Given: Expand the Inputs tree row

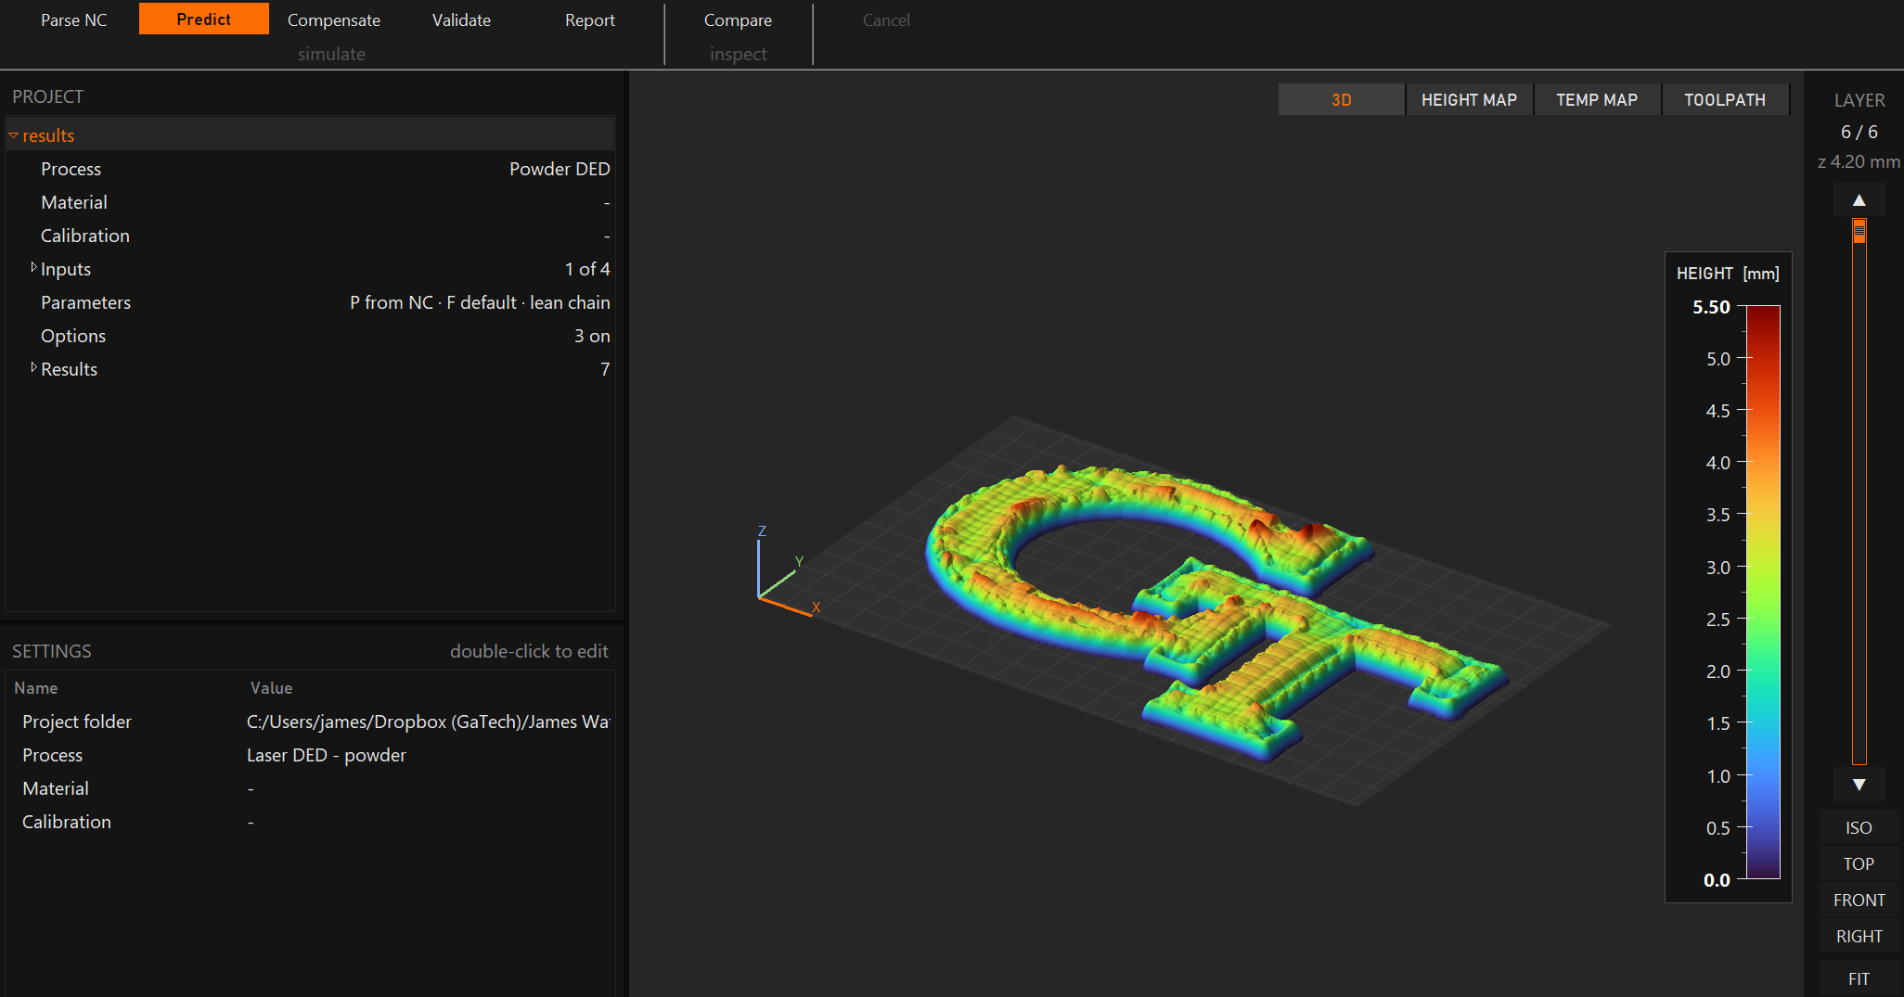Looking at the screenshot, I should [34, 268].
